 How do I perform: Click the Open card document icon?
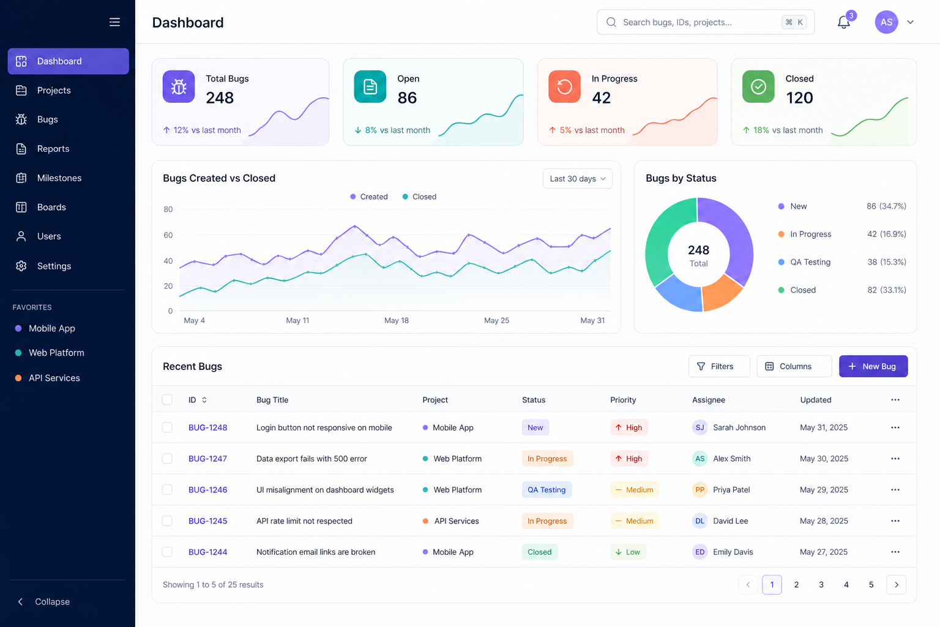tap(370, 86)
